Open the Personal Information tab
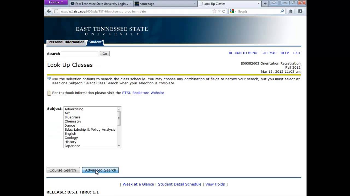Viewport: 350px width, 196px height. (x=66, y=42)
